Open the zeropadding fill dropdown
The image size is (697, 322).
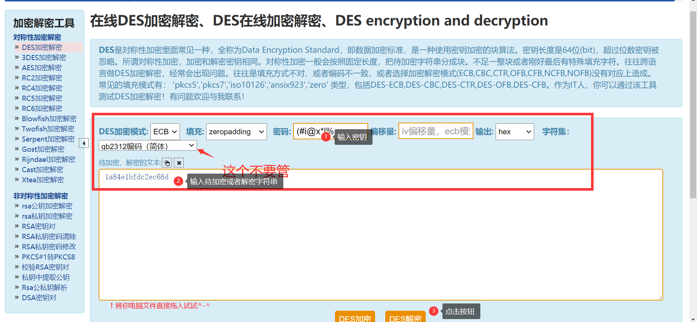point(236,132)
